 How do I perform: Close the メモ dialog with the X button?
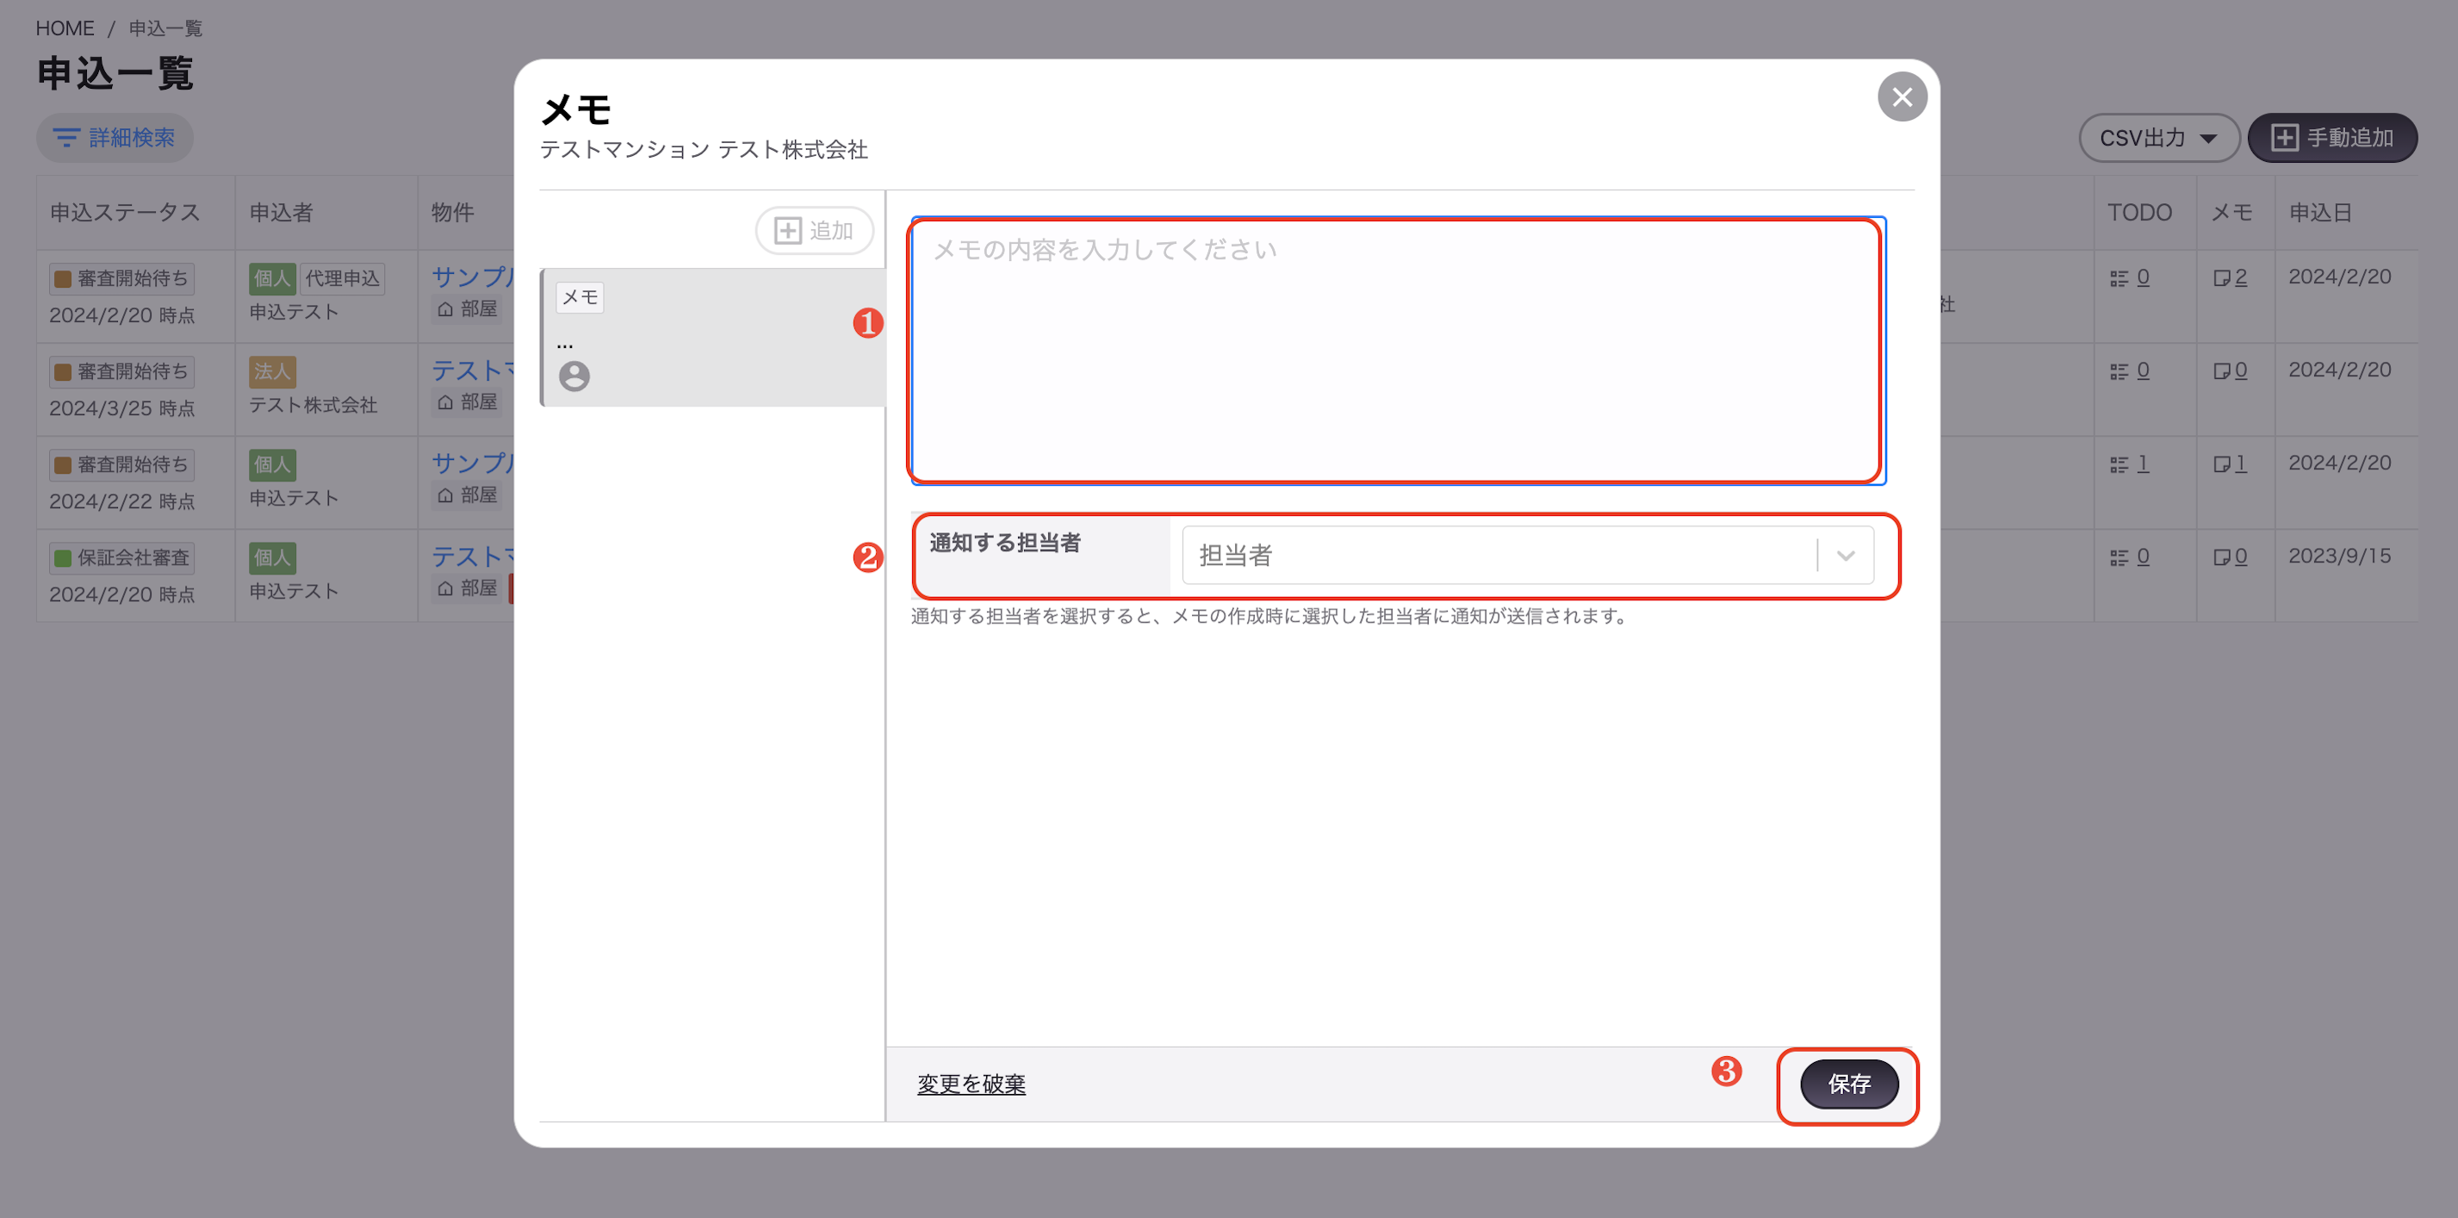tap(1902, 97)
